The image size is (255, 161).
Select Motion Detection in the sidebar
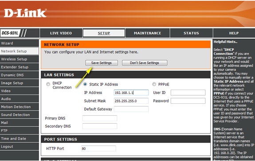[20, 107]
